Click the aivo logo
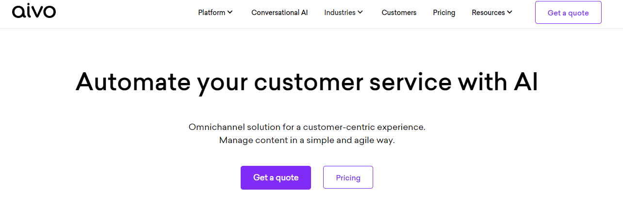 [34, 11]
